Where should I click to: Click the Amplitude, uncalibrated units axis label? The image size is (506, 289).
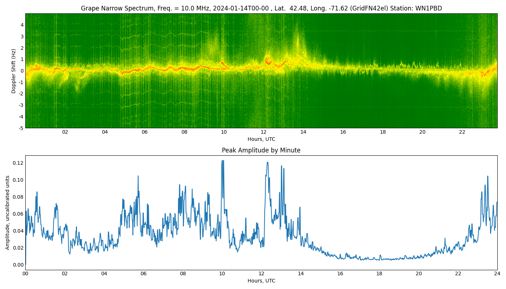[x=8, y=212]
